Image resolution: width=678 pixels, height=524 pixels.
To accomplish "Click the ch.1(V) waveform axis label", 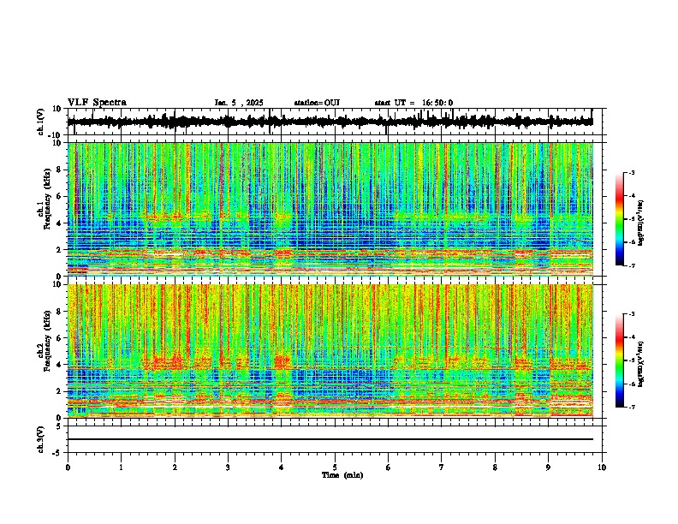I will (x=41, y=122).
